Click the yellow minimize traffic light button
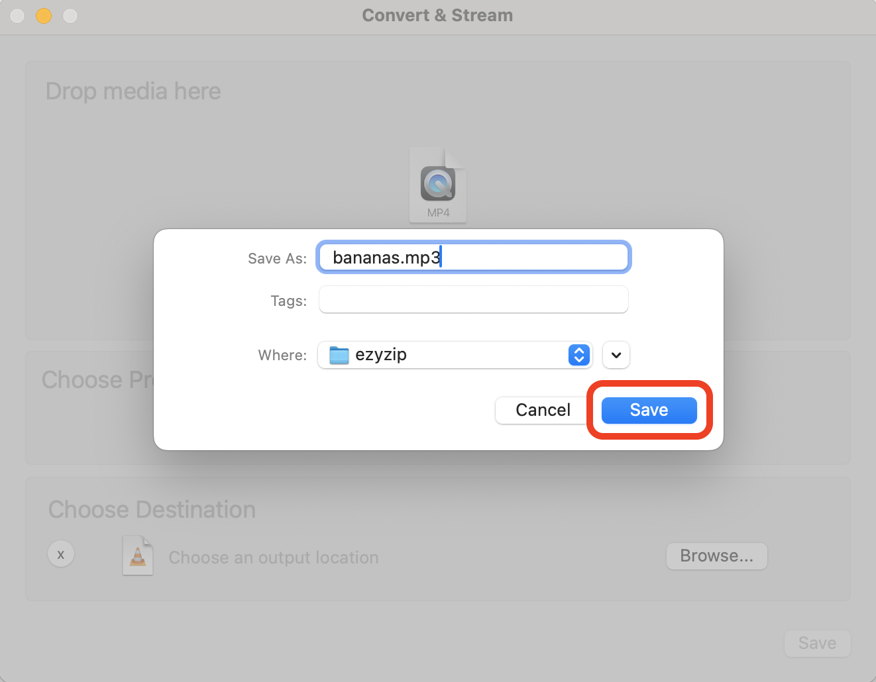This screenshot has height=682, width=876. coord(44,15)
